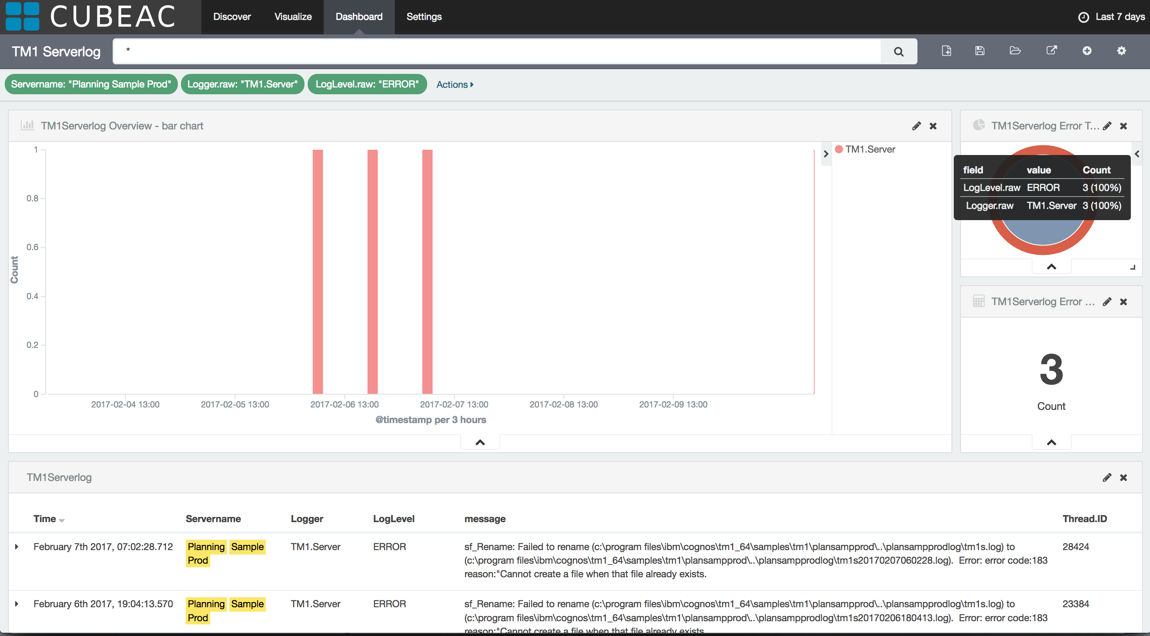Edit the Error count metric panel with its pencil
1150x636 pixels.
tap(1107, 302)
